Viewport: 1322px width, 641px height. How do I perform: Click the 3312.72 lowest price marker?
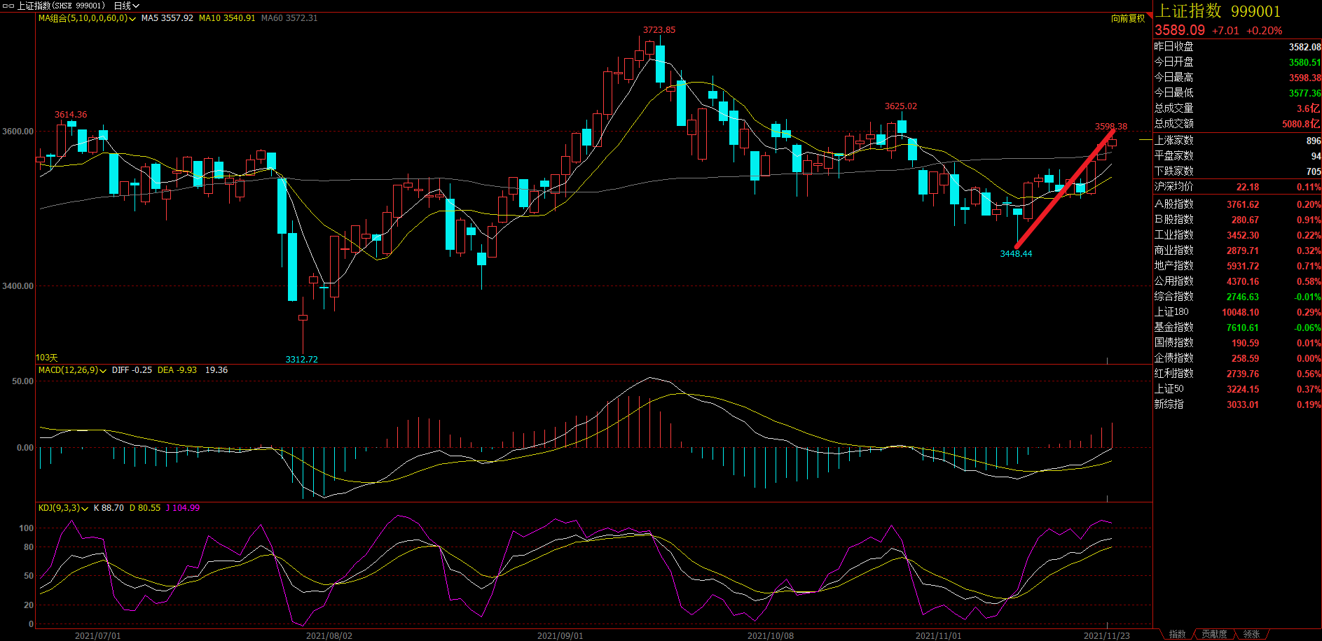tap(301, 359)
